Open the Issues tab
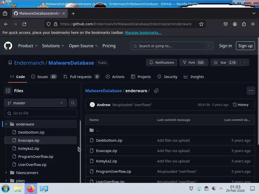Image resolution: width=259 pixels, height=194 pixels. (44, 77)
